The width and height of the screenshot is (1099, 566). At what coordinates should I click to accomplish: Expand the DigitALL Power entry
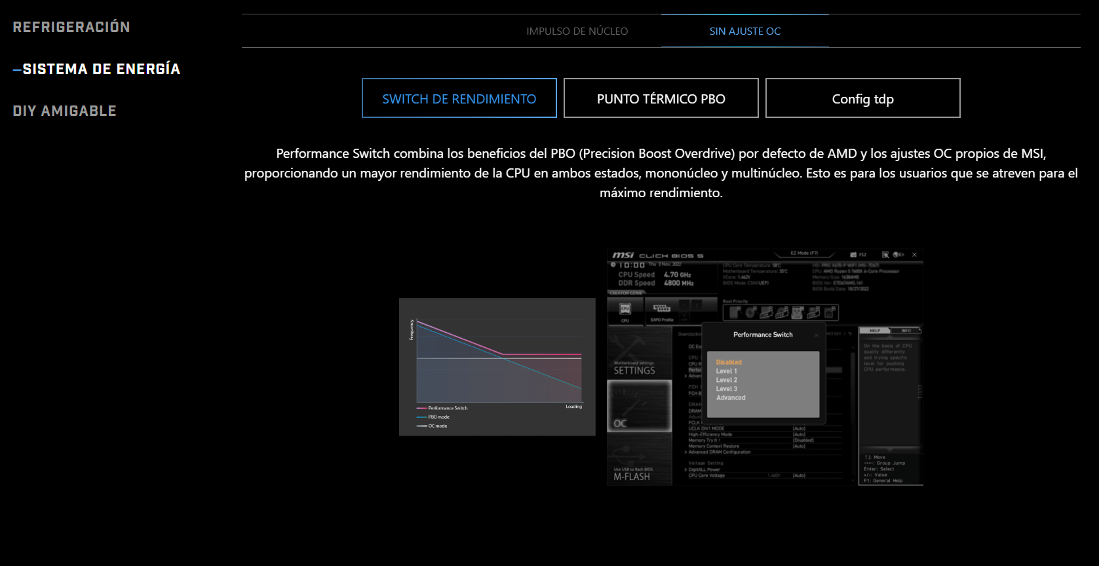[x=704, y=469]
